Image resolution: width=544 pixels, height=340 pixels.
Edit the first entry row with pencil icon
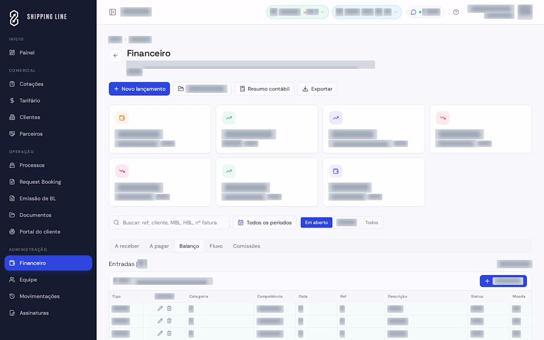(x=160, y=308)
